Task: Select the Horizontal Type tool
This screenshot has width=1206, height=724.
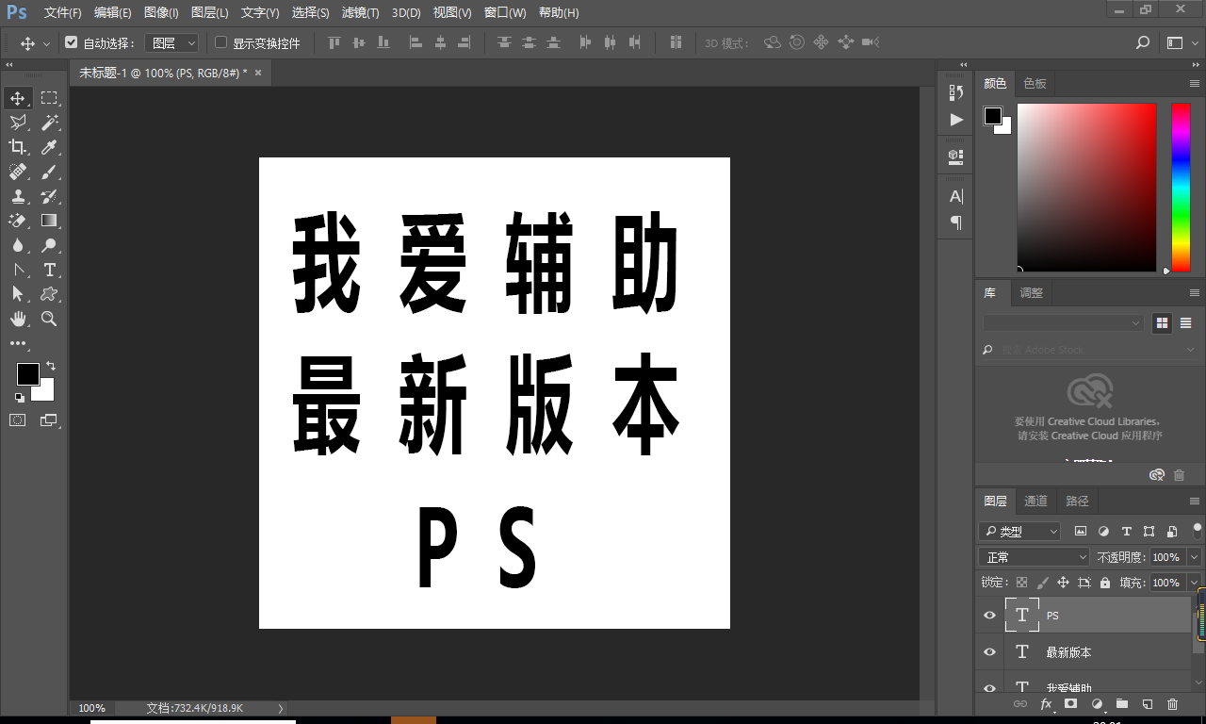Action: pos(49,270)
